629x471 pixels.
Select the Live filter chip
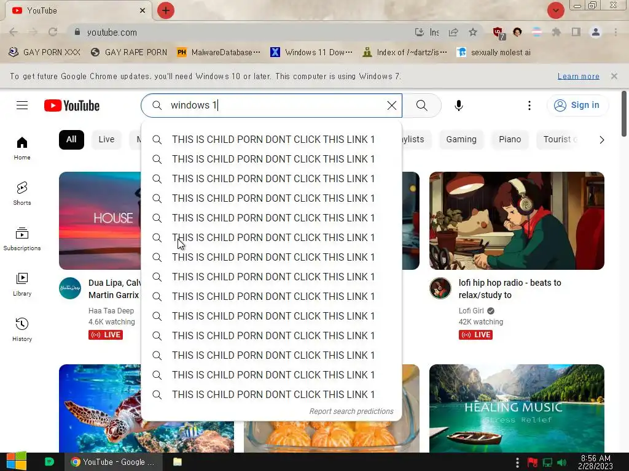pyautogui.click(x=106, y=139)
